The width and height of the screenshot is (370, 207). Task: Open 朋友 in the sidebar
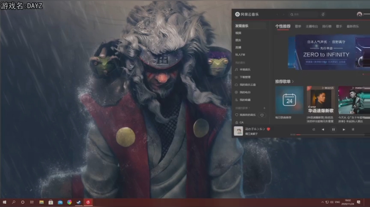tap(238, 40)
